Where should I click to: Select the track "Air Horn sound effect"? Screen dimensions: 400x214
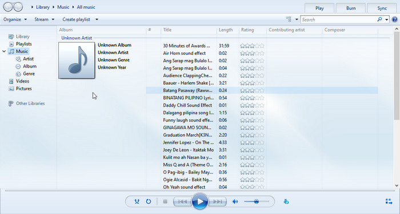(x=184, y=53)
